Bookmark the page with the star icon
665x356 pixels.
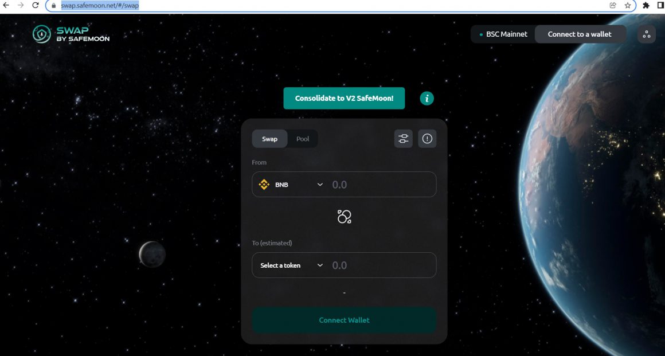(x=627, y=6)
